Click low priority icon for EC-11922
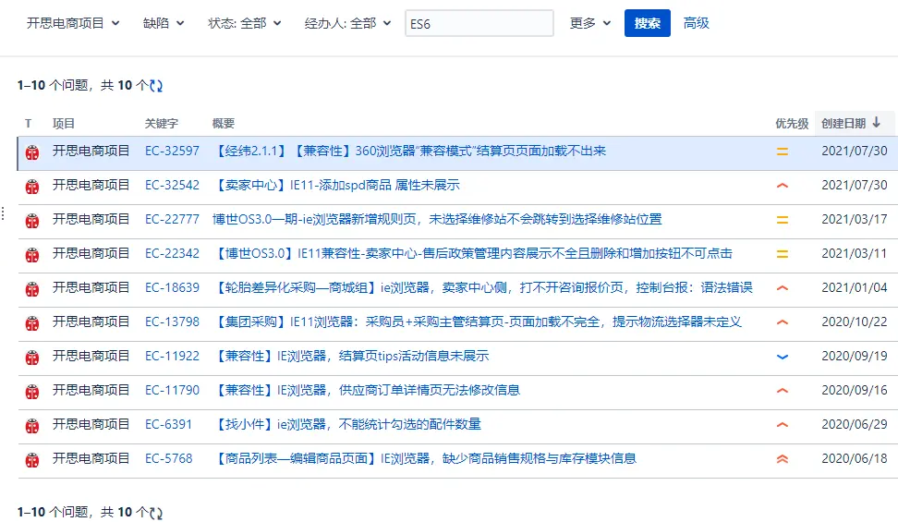Screen dimensions: 898x522 point(783,357)
